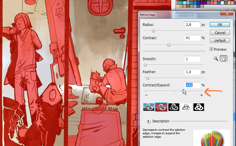Choose the On Black preview icon

click(x=174, y=107)
